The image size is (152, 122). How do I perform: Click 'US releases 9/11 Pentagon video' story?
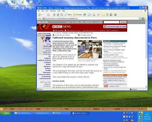click(x=115, y=77)
